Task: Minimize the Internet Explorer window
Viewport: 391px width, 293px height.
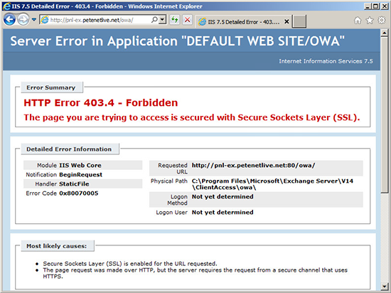Action: 367,6
